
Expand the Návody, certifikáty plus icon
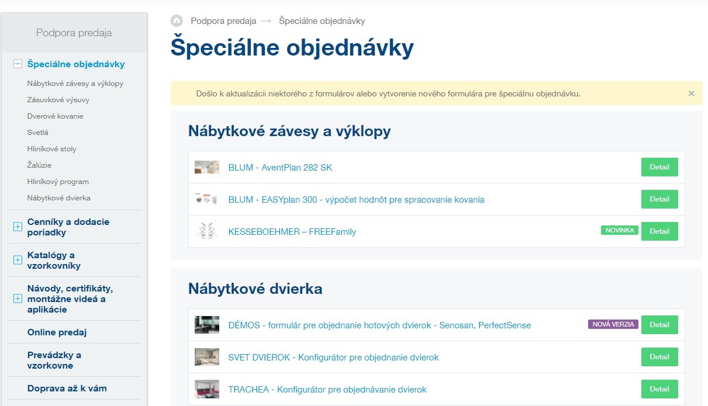coord(18,299)
